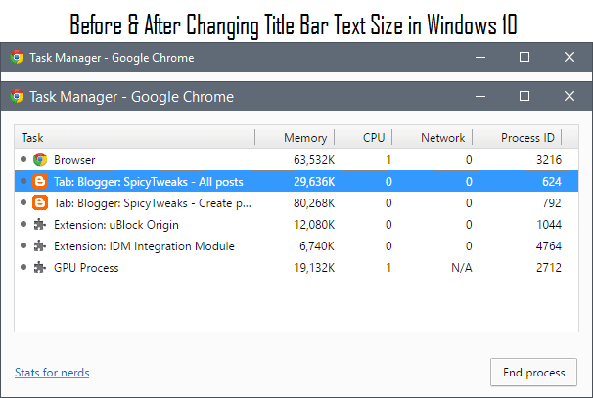593x398 pixels.
Task: Click puzzle icon beside GPU Process
Action: click(40, 268)
